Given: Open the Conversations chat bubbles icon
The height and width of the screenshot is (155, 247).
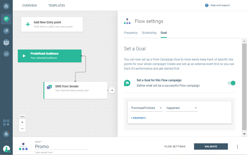Looking at the screenshot, I should pos(6,31).
